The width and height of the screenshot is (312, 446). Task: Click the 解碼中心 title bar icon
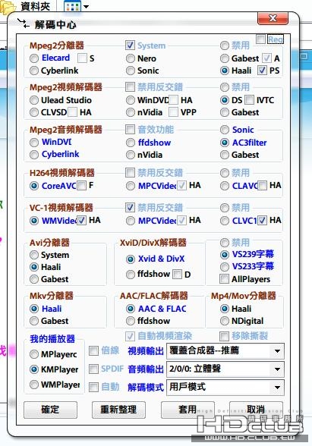tap(24, 24)
